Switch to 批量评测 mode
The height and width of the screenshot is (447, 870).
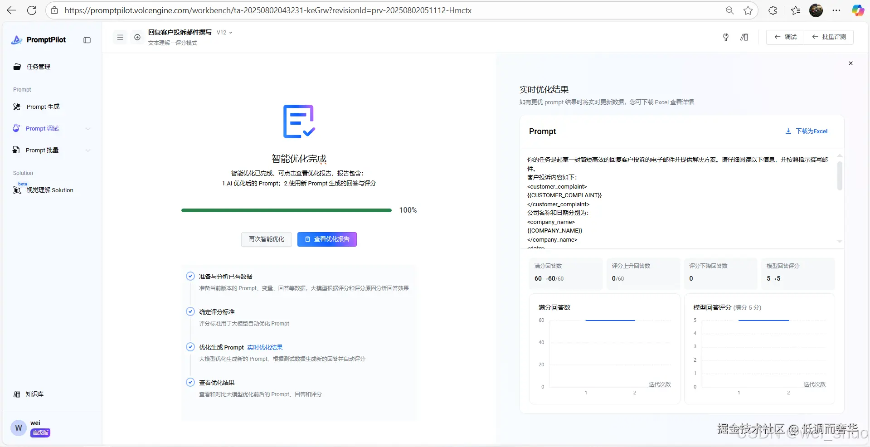tap(829, 37)
